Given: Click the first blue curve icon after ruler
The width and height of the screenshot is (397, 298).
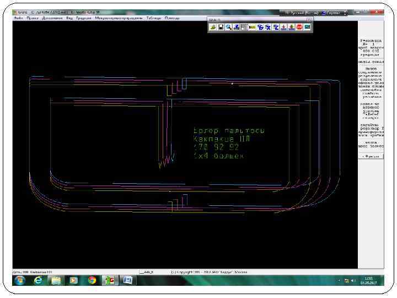Looking at the screenshot, I should pyautogui.click(x=260, y=27).
